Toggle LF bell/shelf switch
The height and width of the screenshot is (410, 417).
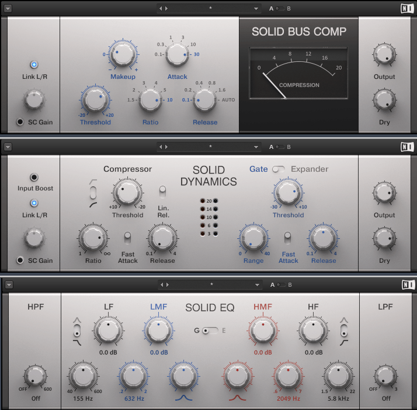pyautogui.click(x=77, y=331)
